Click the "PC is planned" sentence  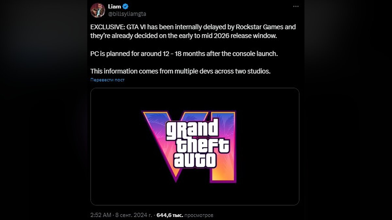(111, 53)
